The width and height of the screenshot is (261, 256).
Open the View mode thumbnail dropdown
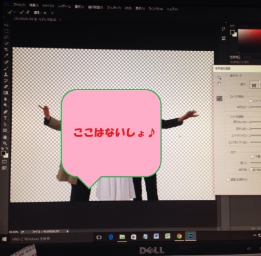(x=255, y=84)
